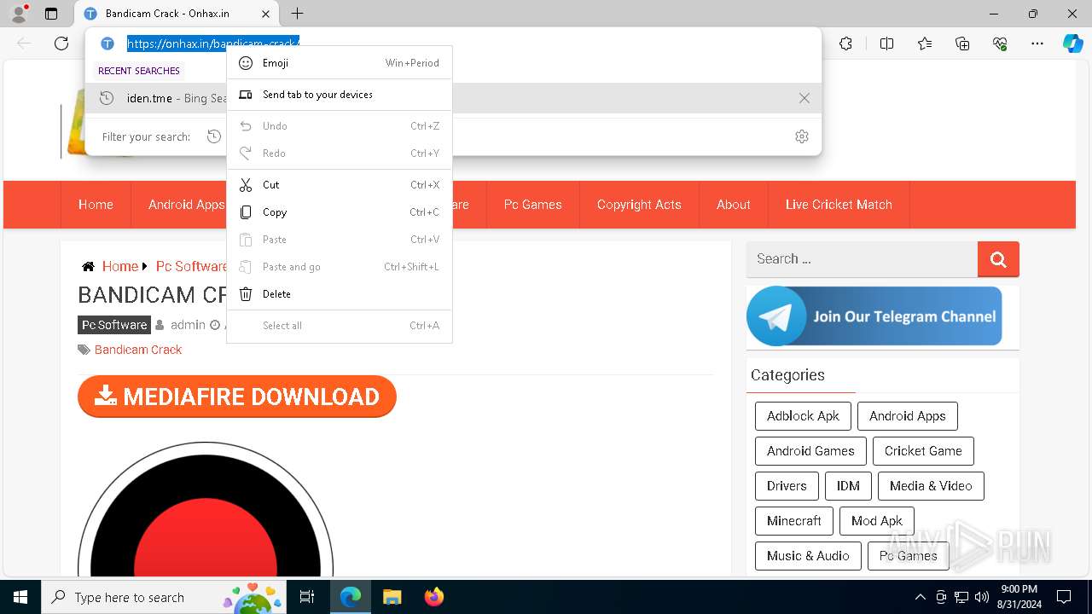Click the admin author link
Viewport: 1092px width, 614px height.
[188, 325]
